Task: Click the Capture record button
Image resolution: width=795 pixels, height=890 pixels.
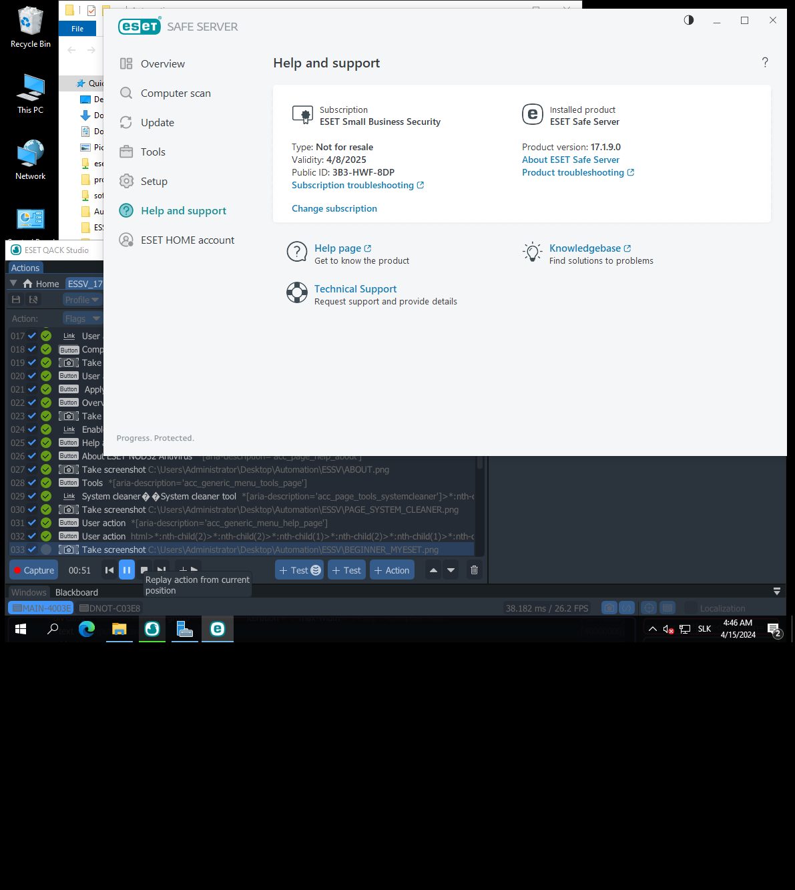Action: (34, 570)
